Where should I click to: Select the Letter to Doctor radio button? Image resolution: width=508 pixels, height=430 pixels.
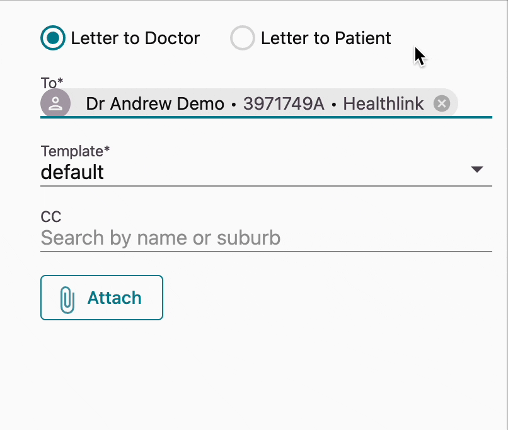(x=53, y=38)
